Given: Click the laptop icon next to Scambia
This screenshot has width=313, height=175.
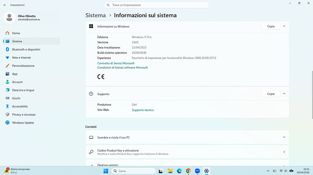Looking at the screenshot, I should [x=91, y=137].
